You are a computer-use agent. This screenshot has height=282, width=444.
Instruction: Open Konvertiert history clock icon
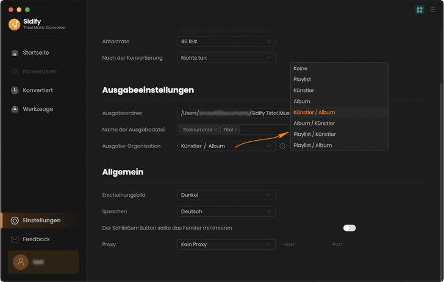(15, 90)
